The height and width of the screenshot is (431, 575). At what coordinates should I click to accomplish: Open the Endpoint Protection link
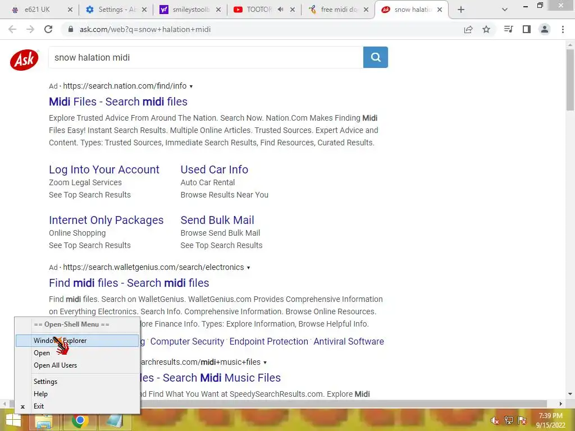point(269,342)
